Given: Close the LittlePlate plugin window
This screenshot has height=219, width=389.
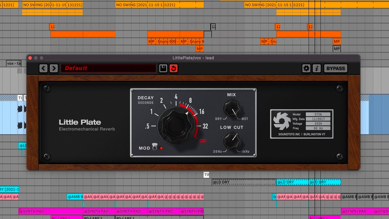Looking at the screenshot, I should click(30, 58).
